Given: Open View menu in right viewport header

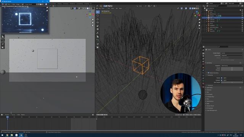Looking at the screenshot, I should 109,8.
